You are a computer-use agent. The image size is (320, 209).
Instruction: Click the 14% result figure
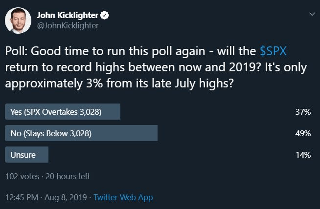pos(303,155)
